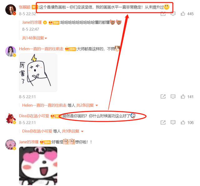Viewport: 200px width, 186px height.
Task: View the 厉害了 sticker image thumbnail
Action: (x=38, y=73)
